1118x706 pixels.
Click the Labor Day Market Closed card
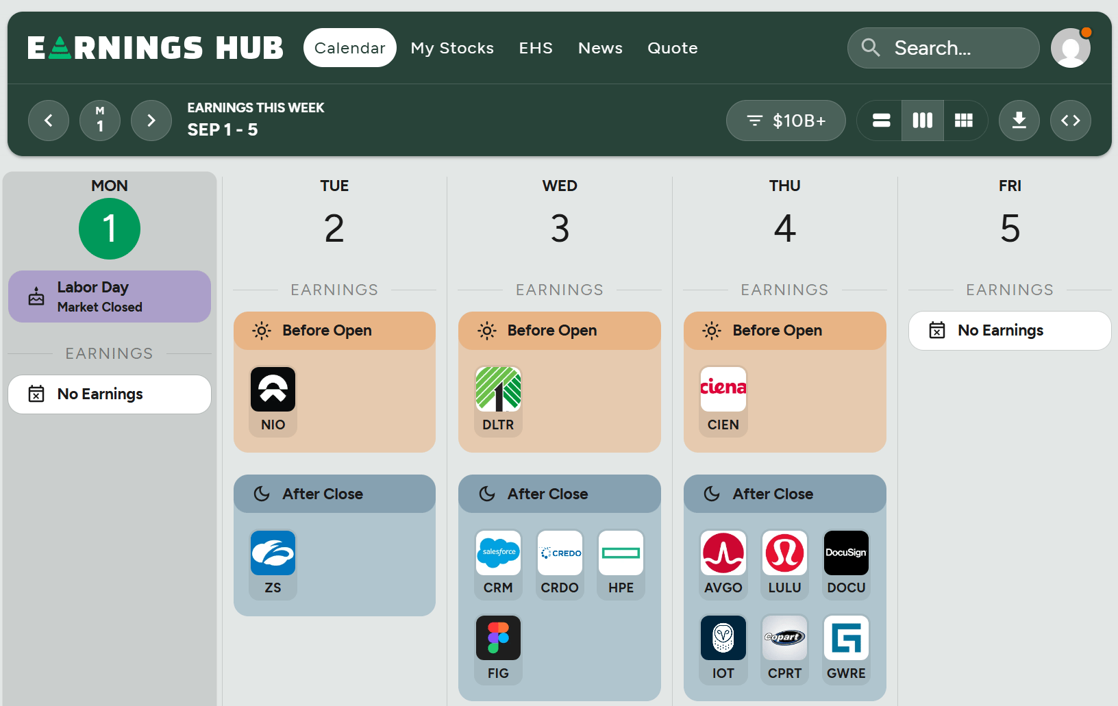click(110, 297)
